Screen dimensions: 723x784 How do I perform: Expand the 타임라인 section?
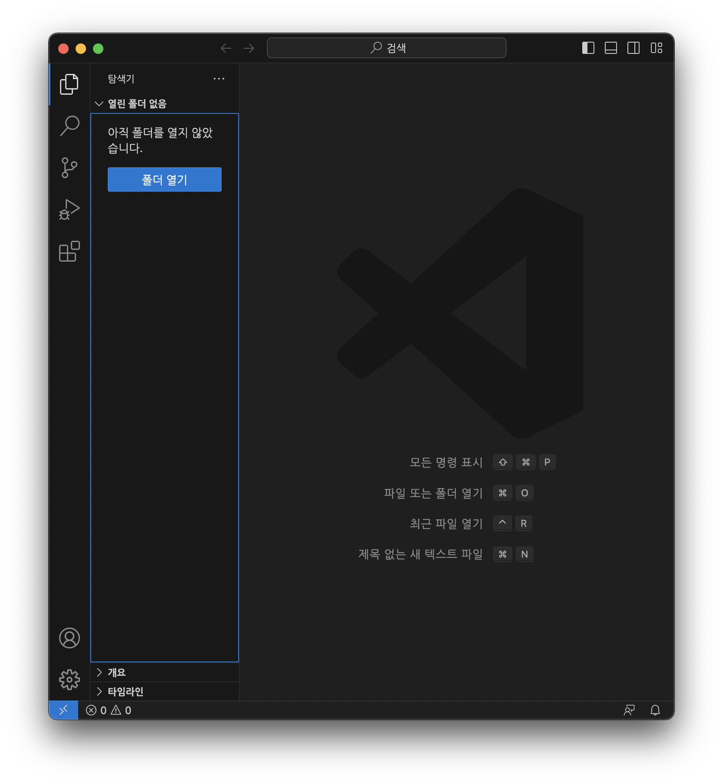point(165,691)
